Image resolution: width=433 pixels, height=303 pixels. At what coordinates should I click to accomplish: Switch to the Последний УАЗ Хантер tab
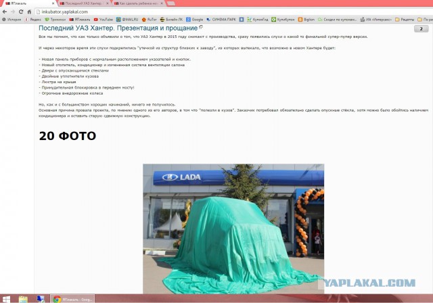click(x=83, y=3)
